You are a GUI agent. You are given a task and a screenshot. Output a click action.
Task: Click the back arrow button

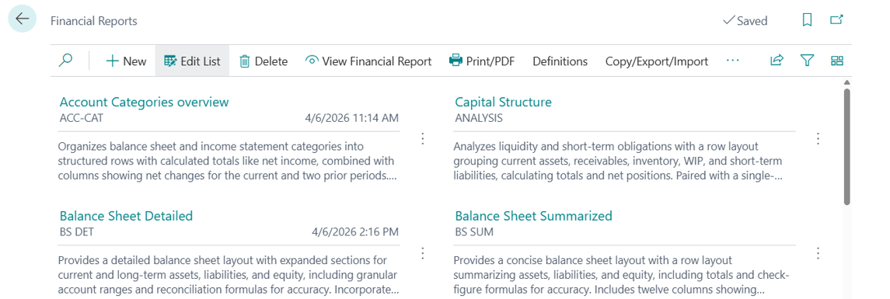pyautogui.click(x=22, y=19)
